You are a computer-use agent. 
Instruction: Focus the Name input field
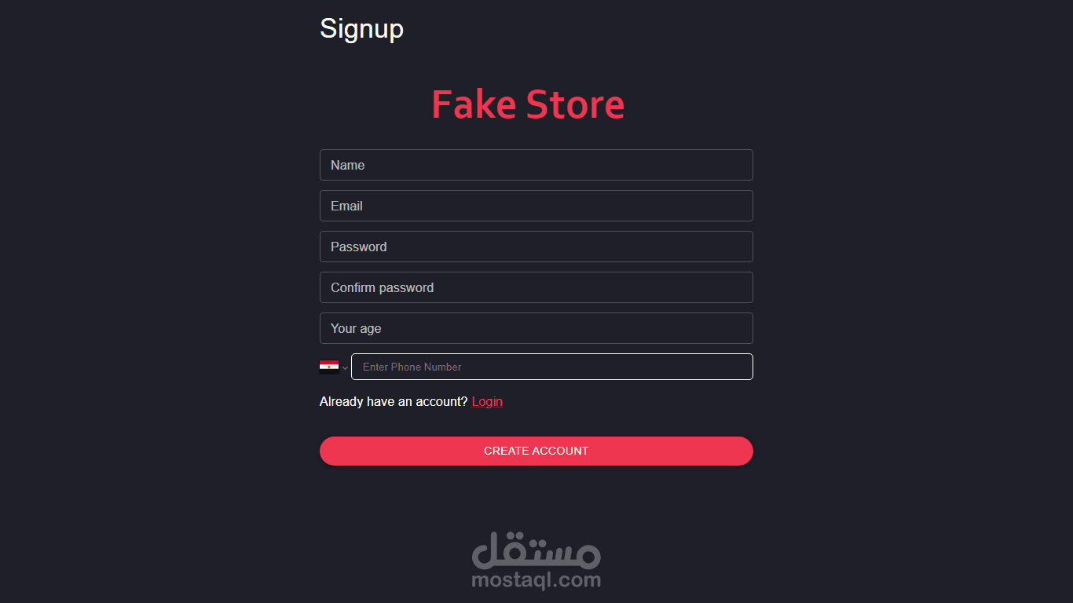coord(536,165)
